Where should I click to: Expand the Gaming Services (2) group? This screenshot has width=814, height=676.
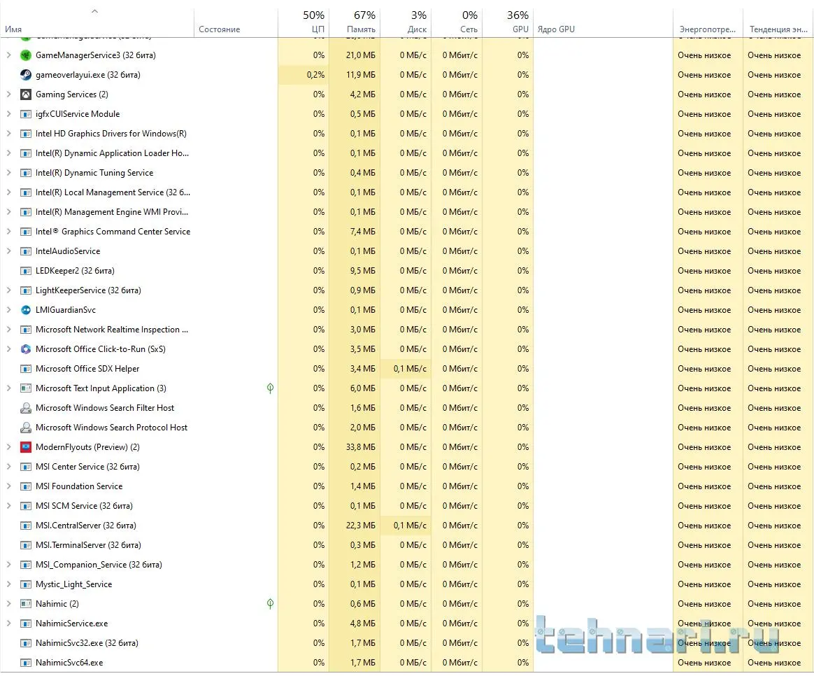[8, 94]
